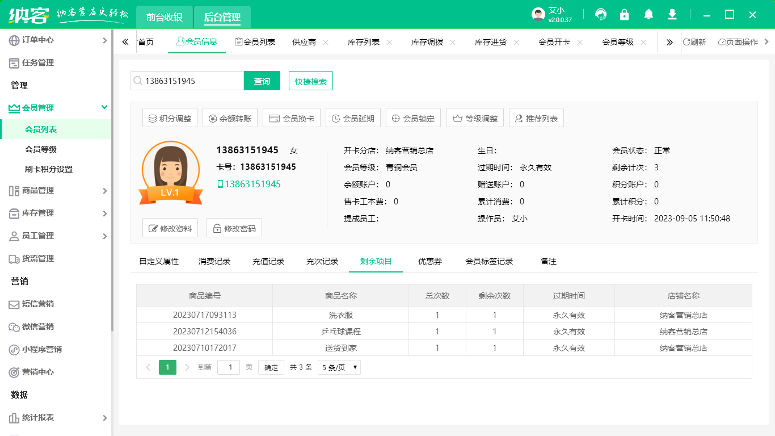Click the member avatar LV.1 image
Image resolution: width=775 pixels, height=436 pixels.
170,173
